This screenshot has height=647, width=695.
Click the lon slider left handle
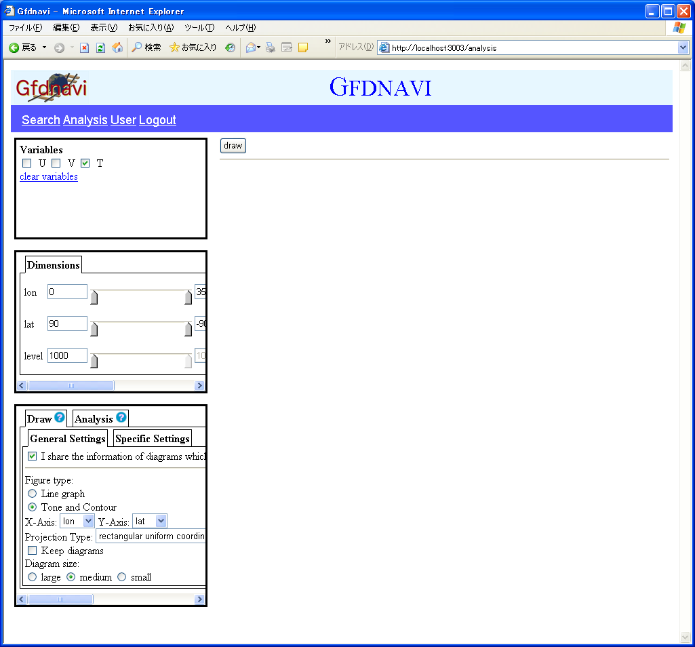click(94, 297)
